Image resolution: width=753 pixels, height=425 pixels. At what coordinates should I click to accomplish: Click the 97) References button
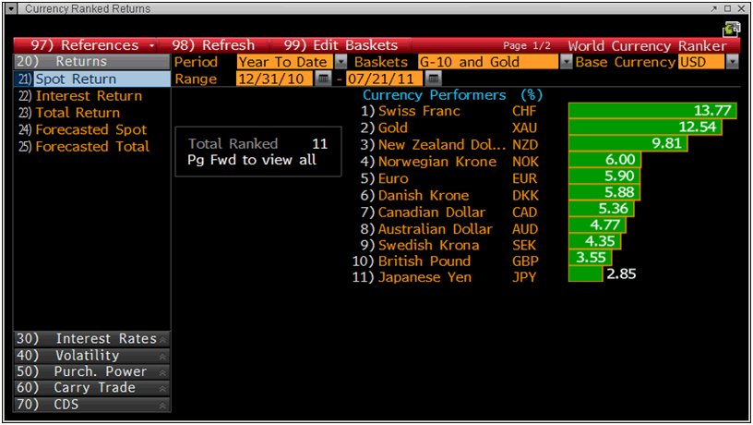pos(85,45)
